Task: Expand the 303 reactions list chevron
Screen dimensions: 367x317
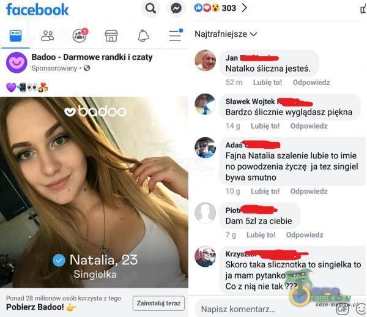Action: 244,8
